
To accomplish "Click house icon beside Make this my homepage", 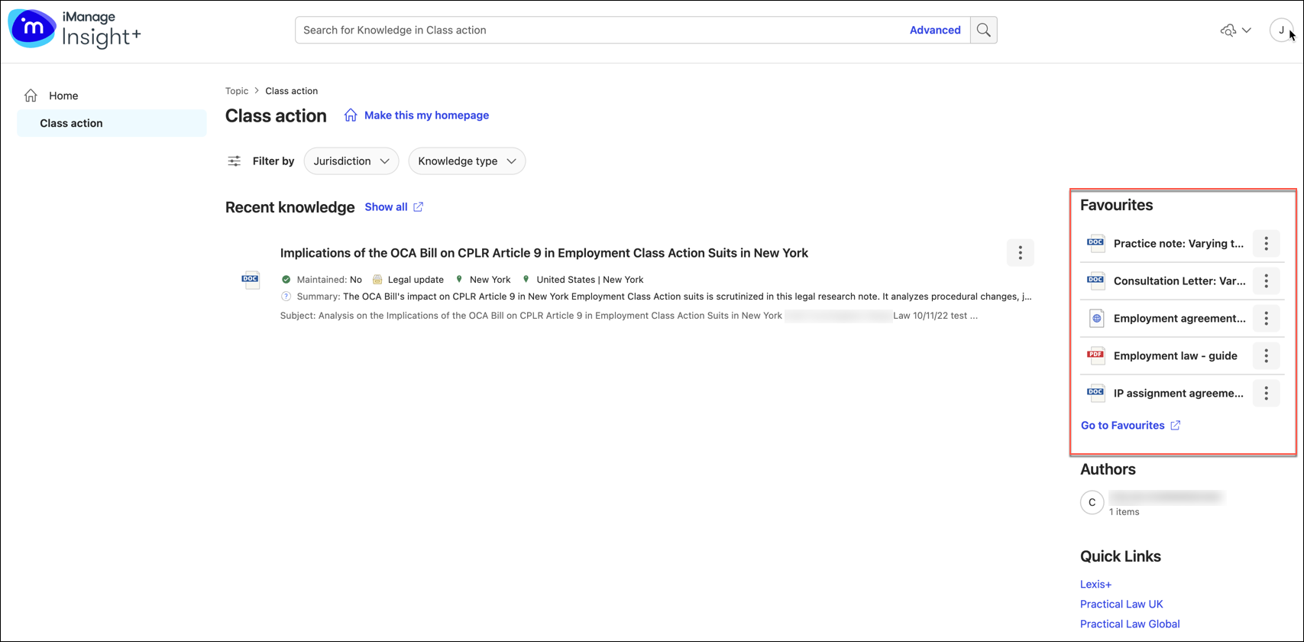I will pyautogui.click(x=351, y=115).
